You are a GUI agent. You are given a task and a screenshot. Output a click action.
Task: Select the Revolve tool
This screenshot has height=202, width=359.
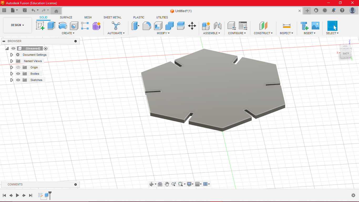[x=63, y=26]
